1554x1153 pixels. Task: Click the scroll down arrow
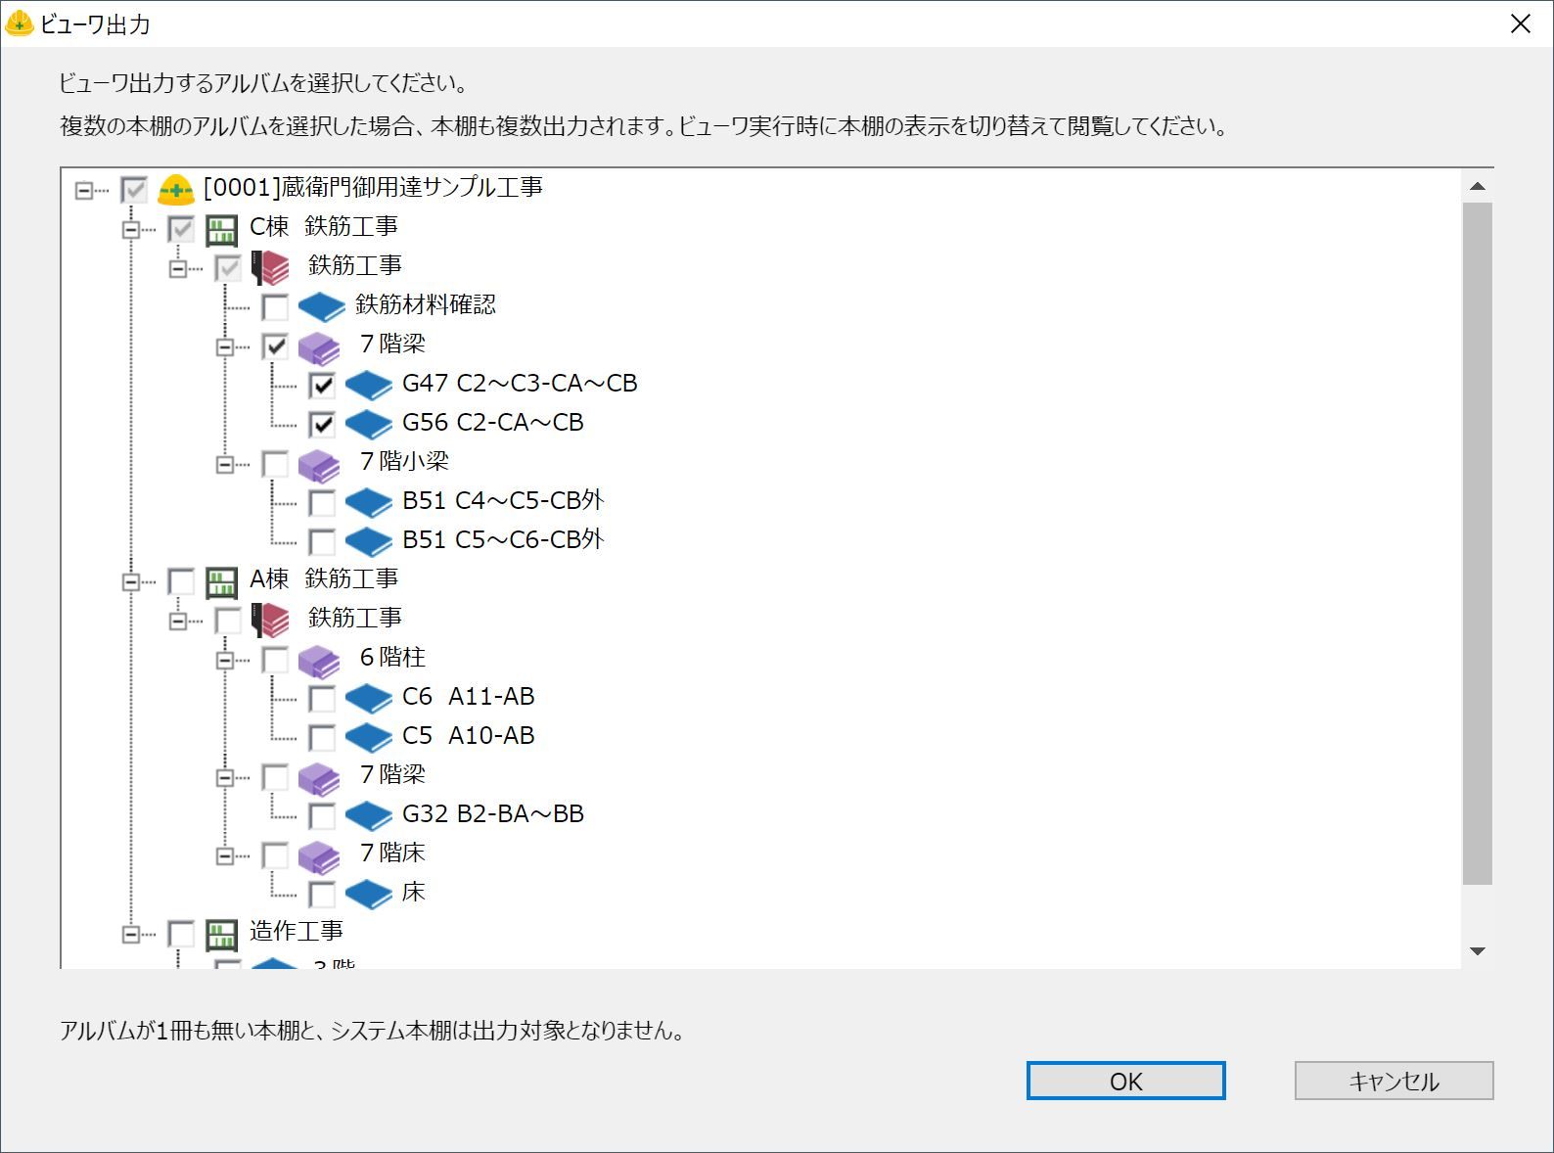point(1478,951)
